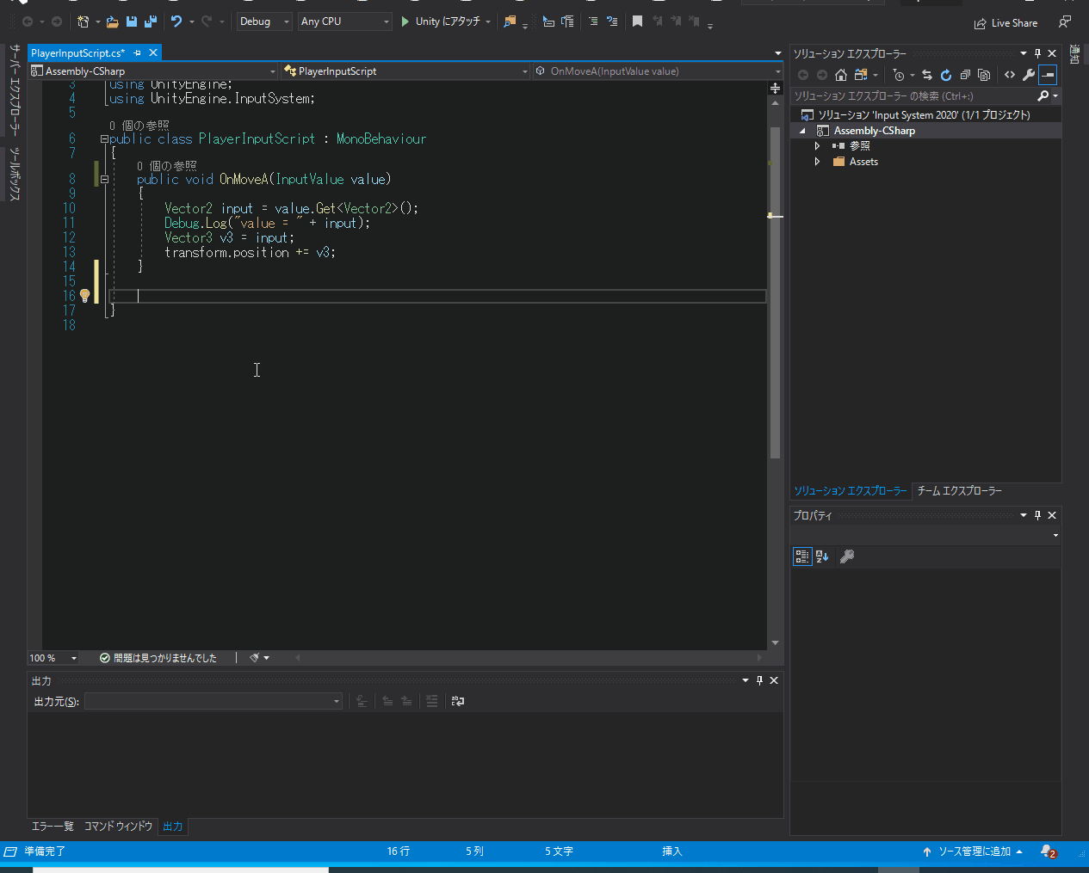Open the Any CPU platform dropdown

[344, 22]
